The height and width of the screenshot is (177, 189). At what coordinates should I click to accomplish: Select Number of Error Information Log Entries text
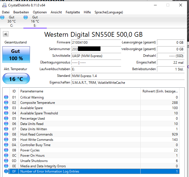point(50,171)
